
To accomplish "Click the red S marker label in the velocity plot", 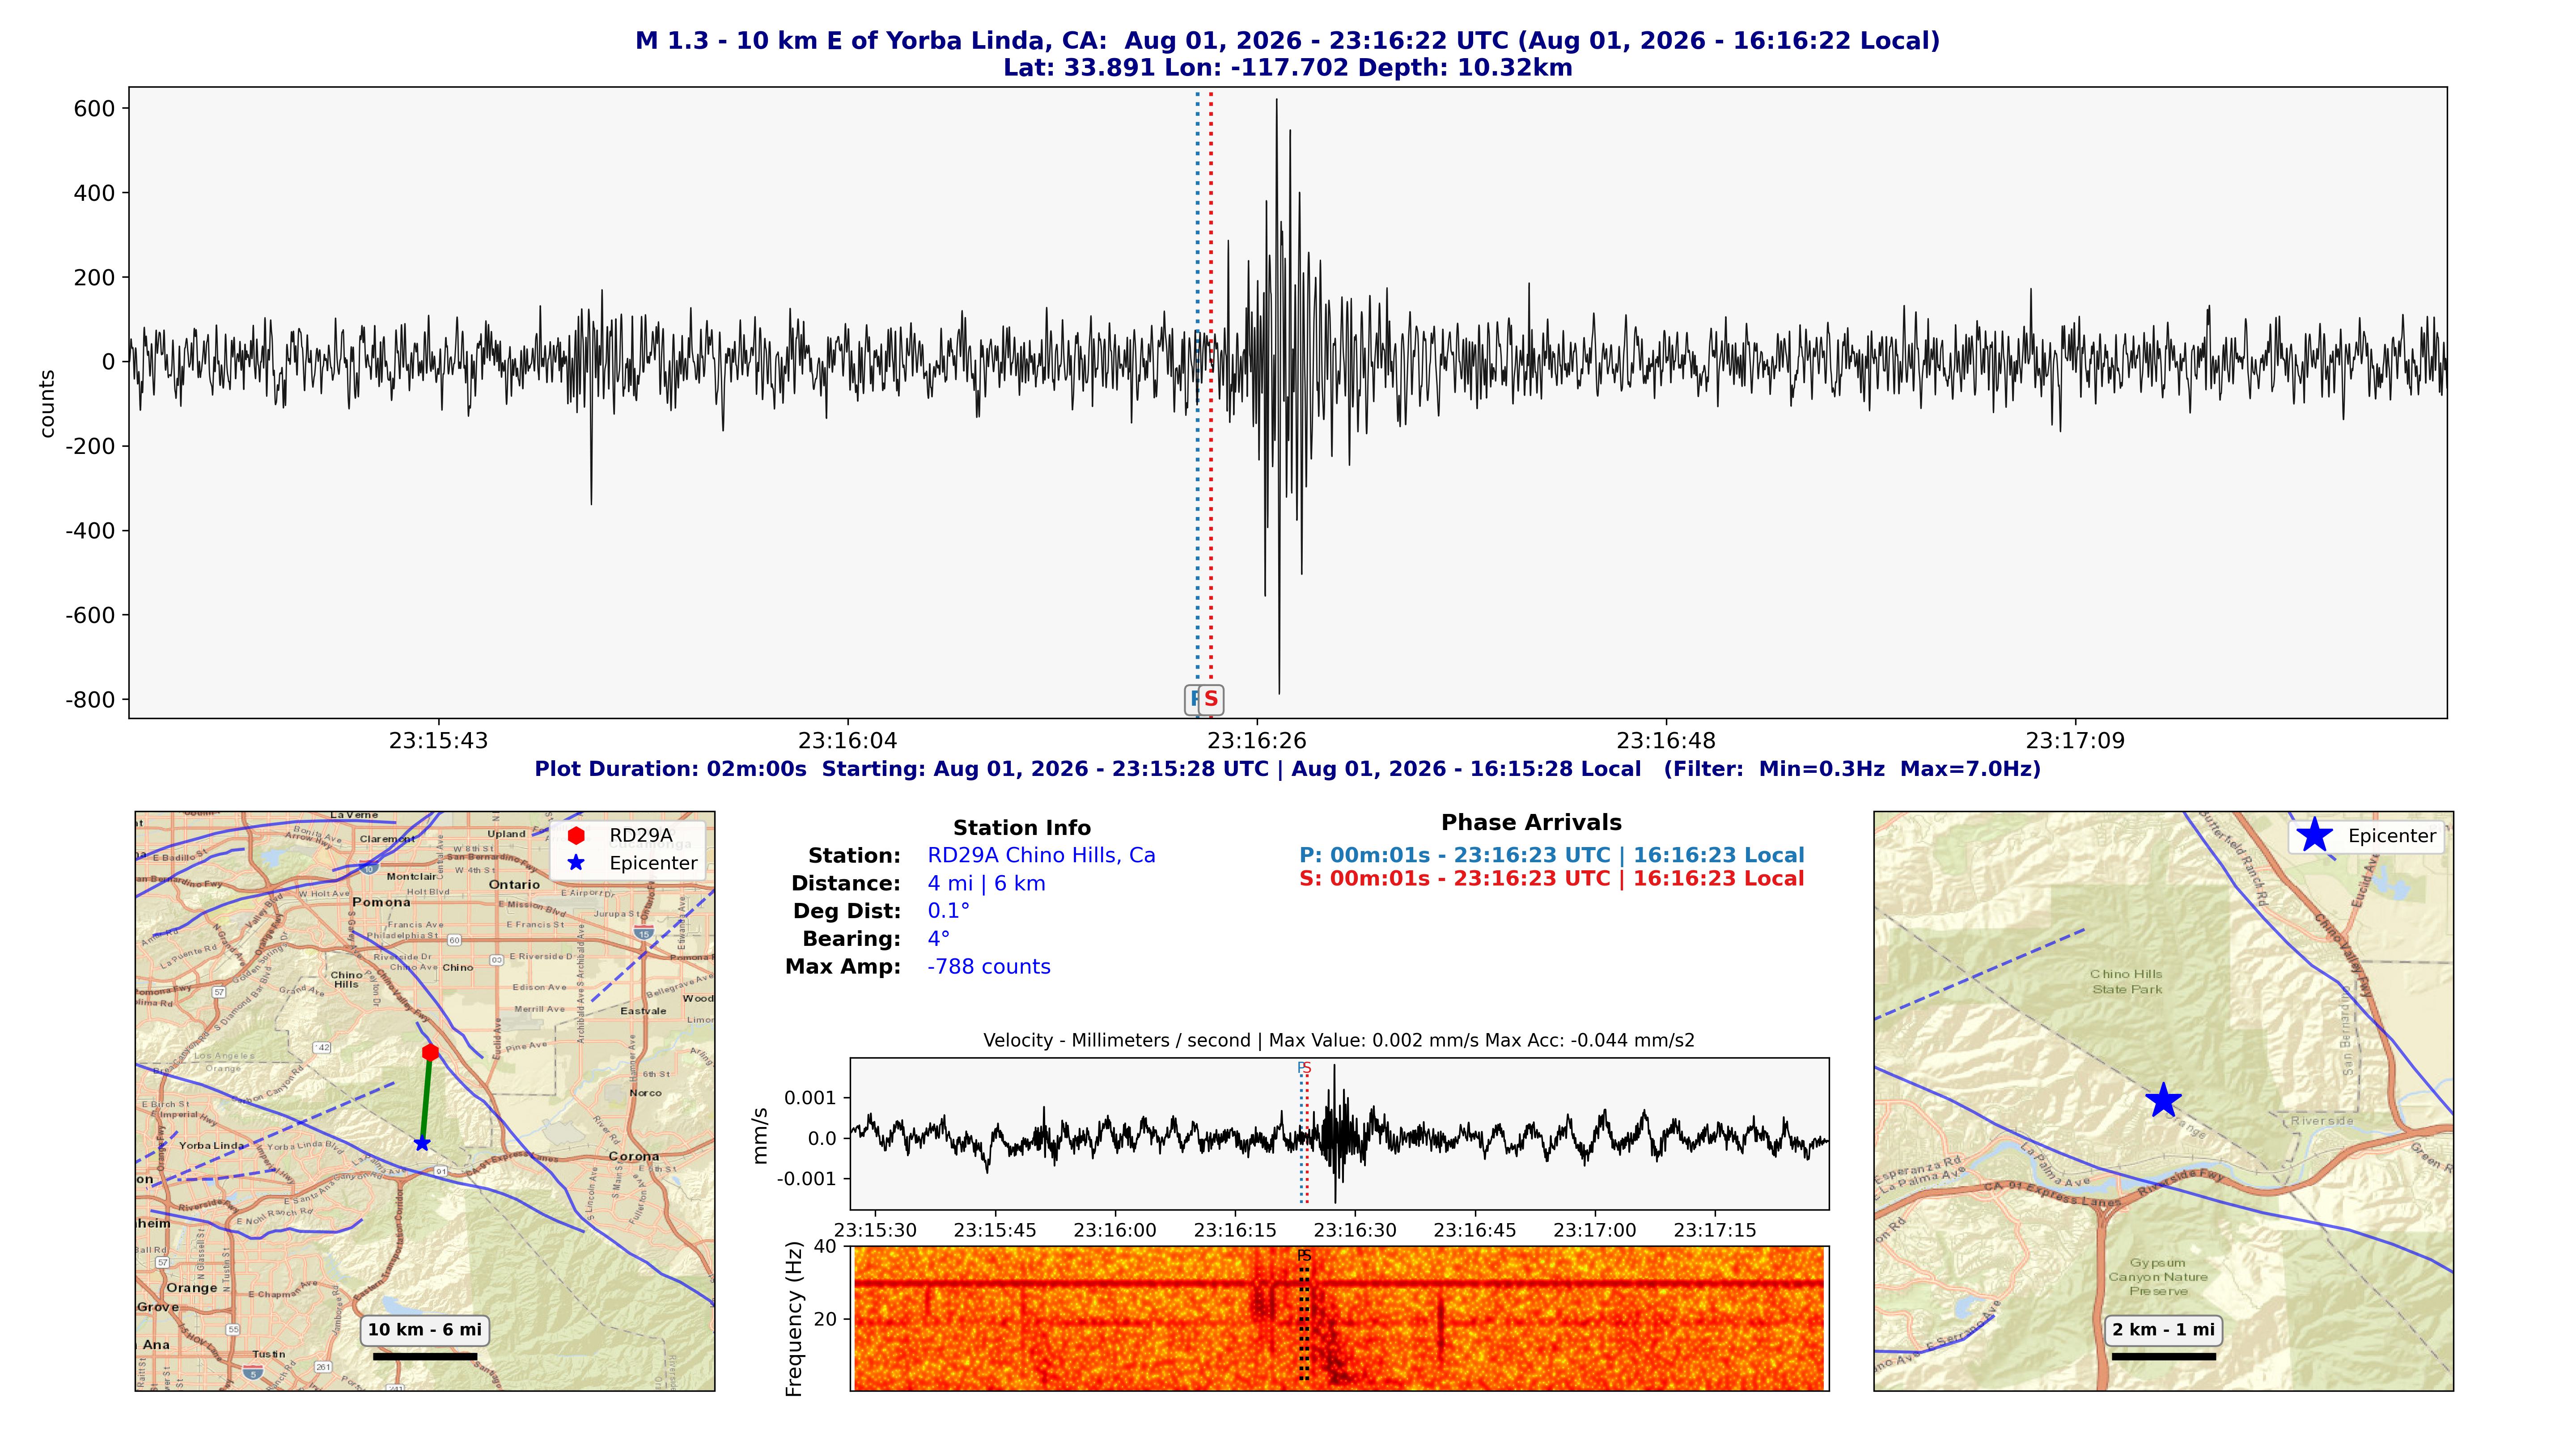I will [x=1307, y=1068].
